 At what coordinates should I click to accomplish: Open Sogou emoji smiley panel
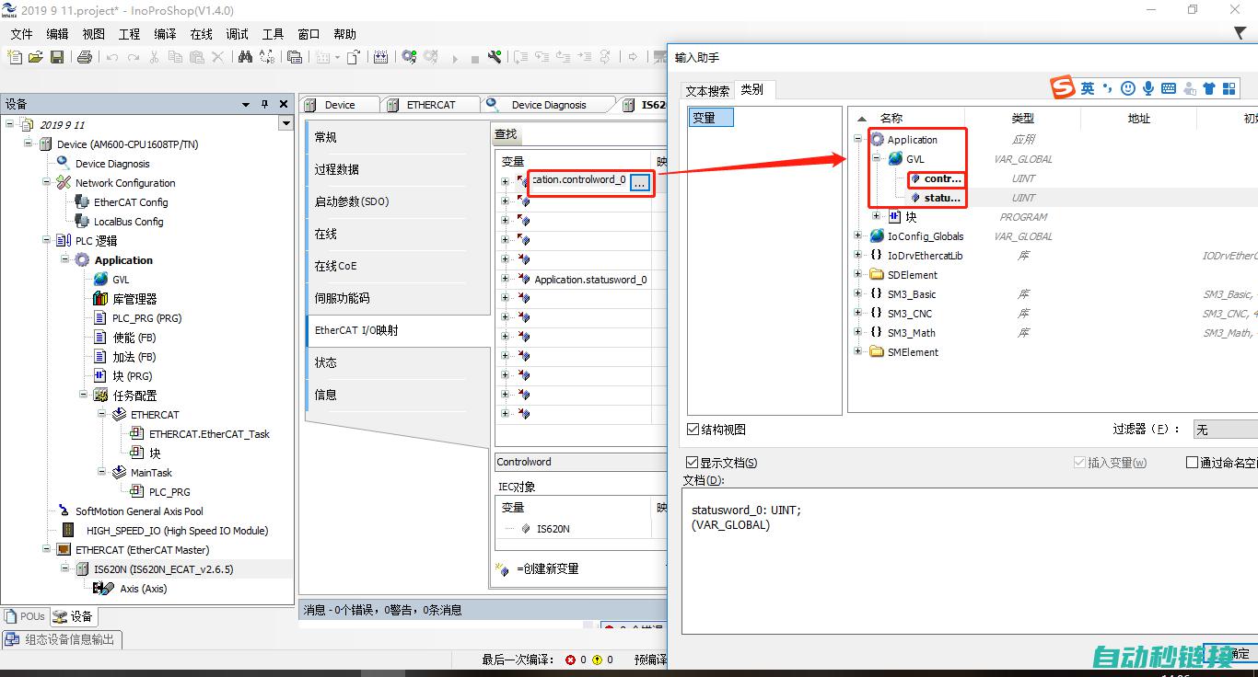click(x=1128, y=88)
